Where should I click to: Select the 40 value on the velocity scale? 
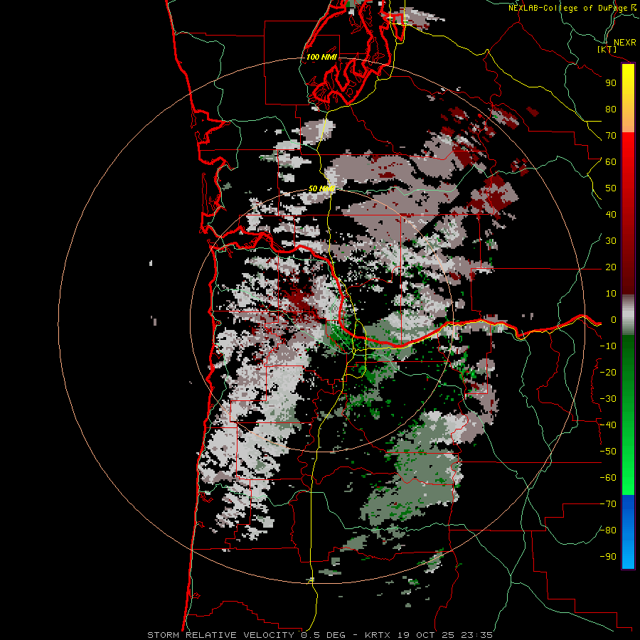click(x=611, y=214)
